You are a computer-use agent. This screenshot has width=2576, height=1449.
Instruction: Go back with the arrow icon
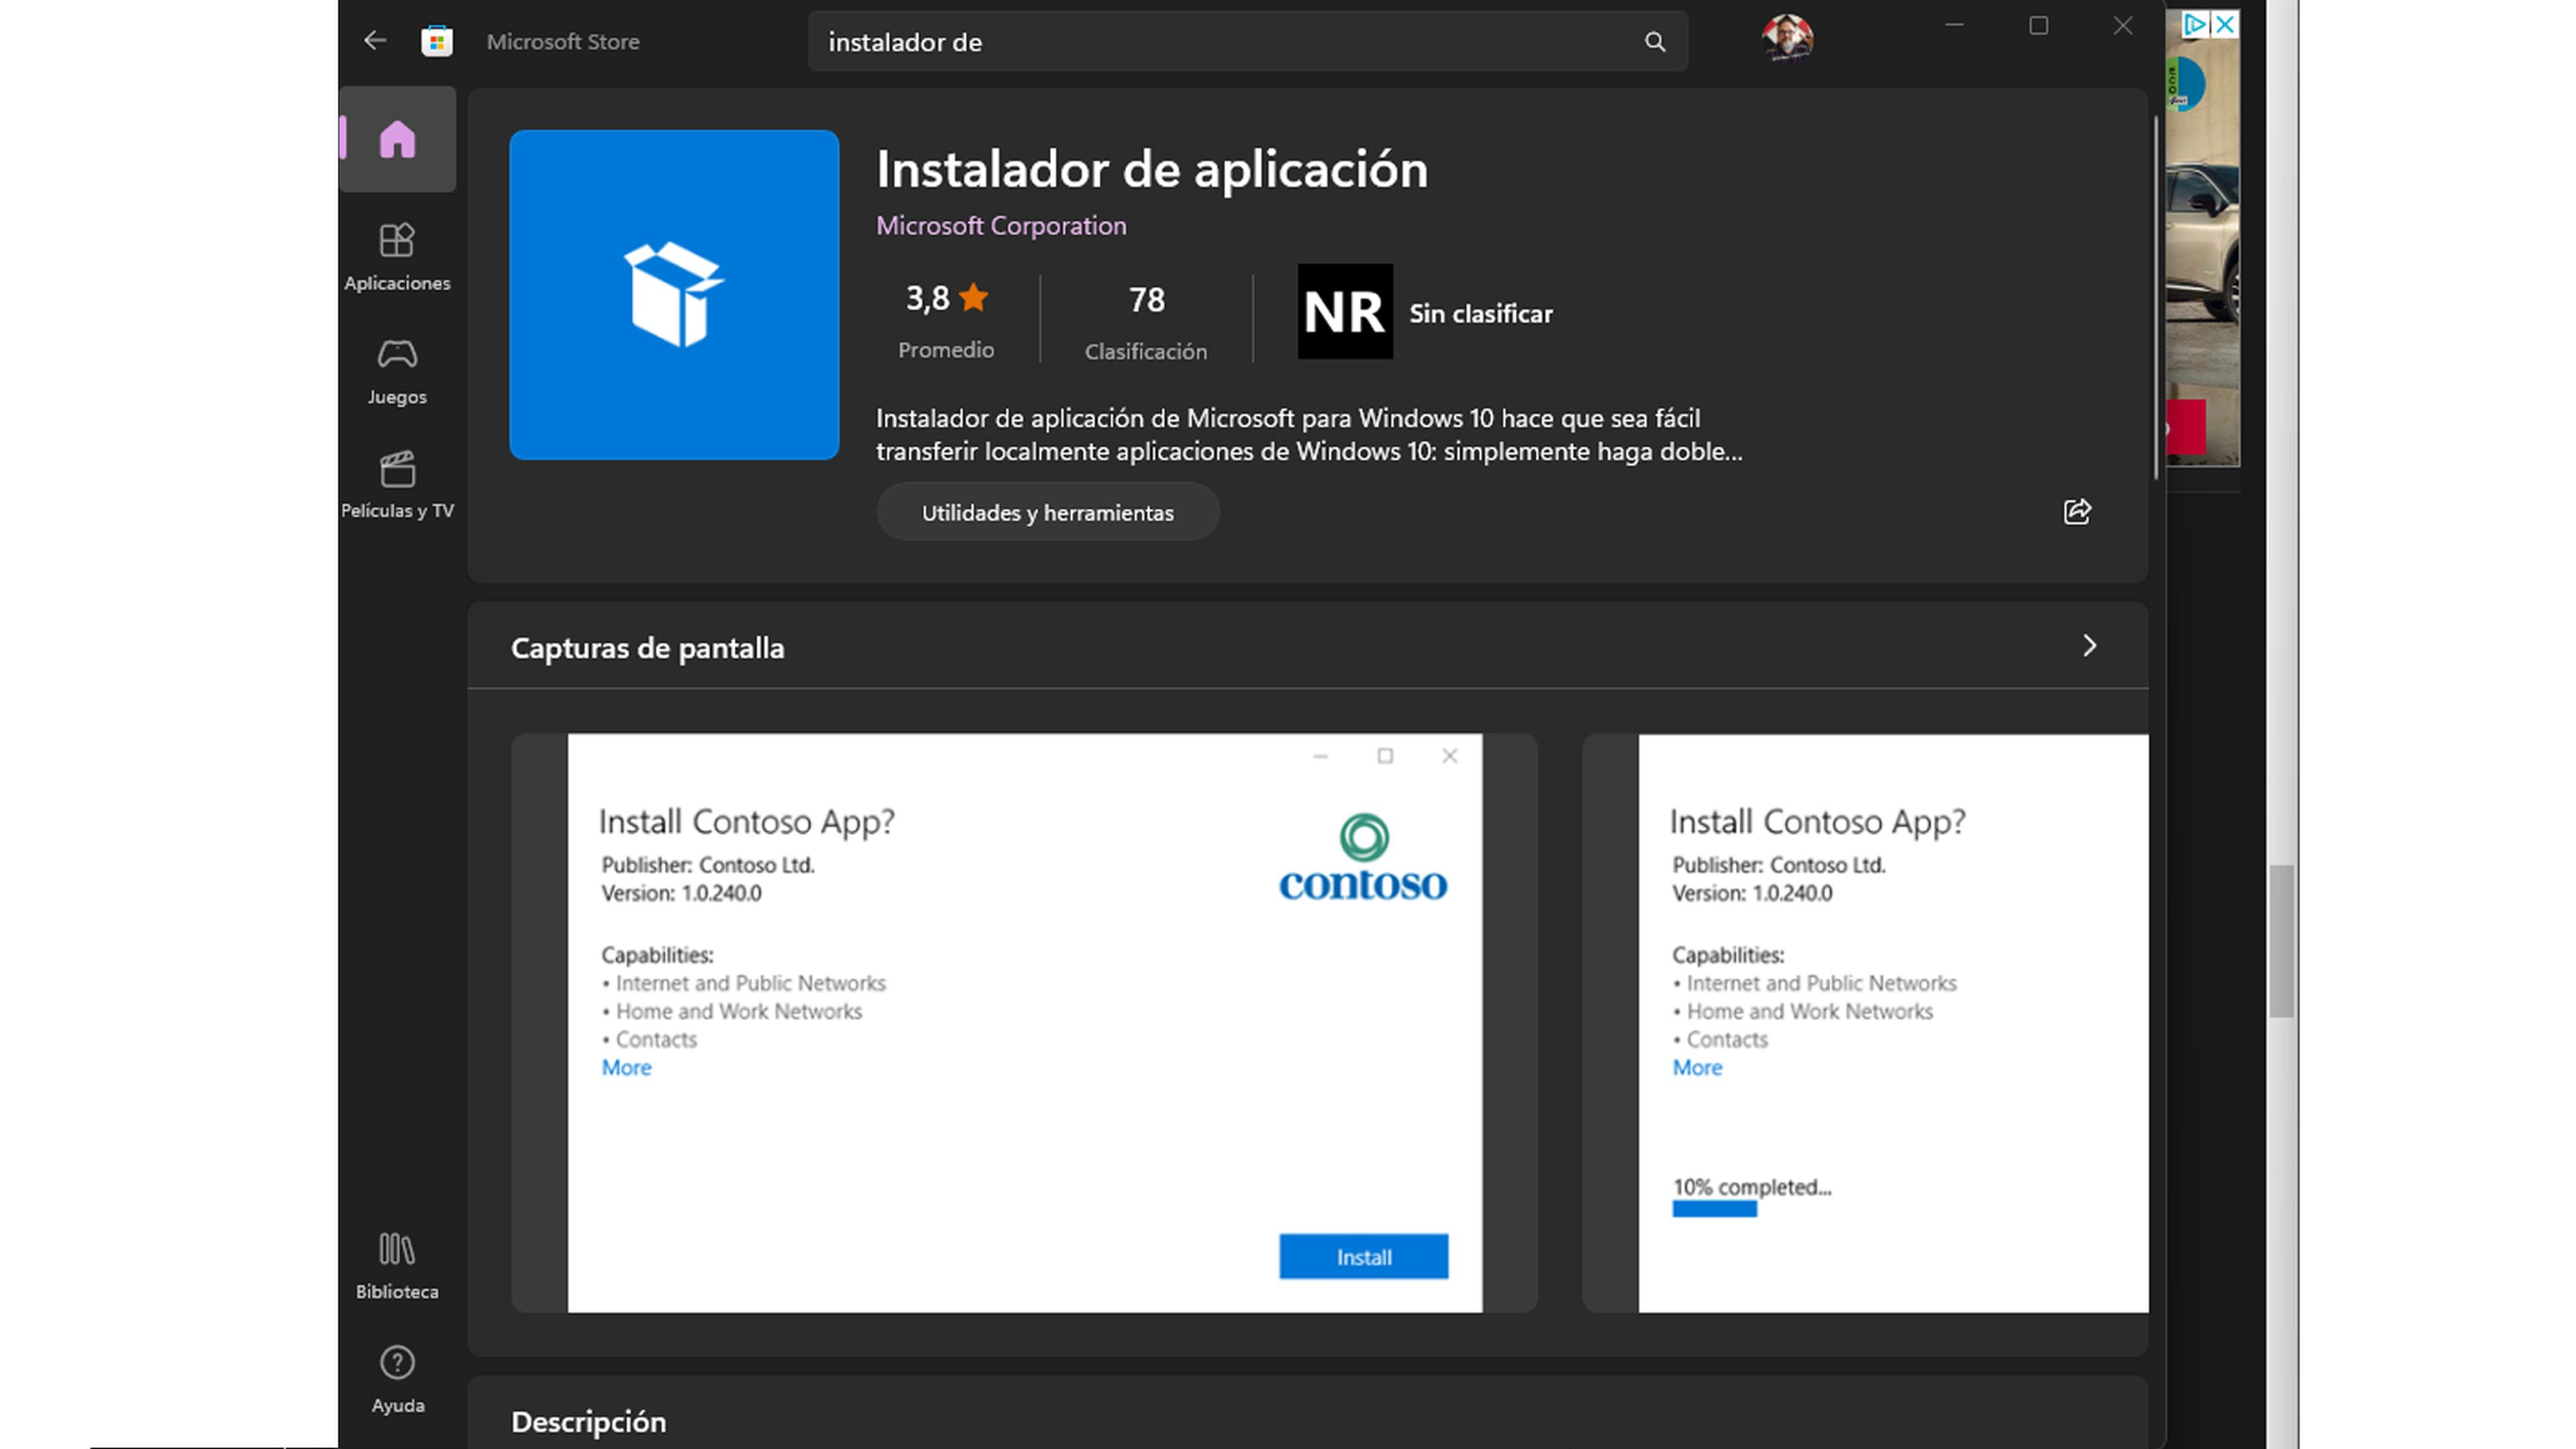(375, 41)
